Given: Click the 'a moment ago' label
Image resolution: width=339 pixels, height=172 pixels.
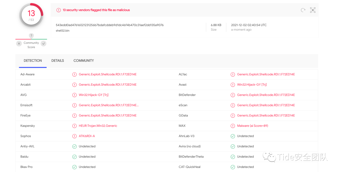Looking at the screenshot, I should tap(241, 30).
